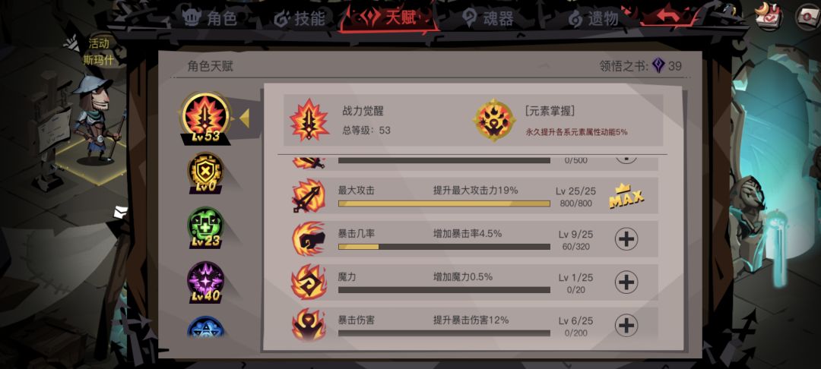The height and width of the screenshot is (369, 821).
Task: Open the calendar check-in icon
Action: point(768,16)
